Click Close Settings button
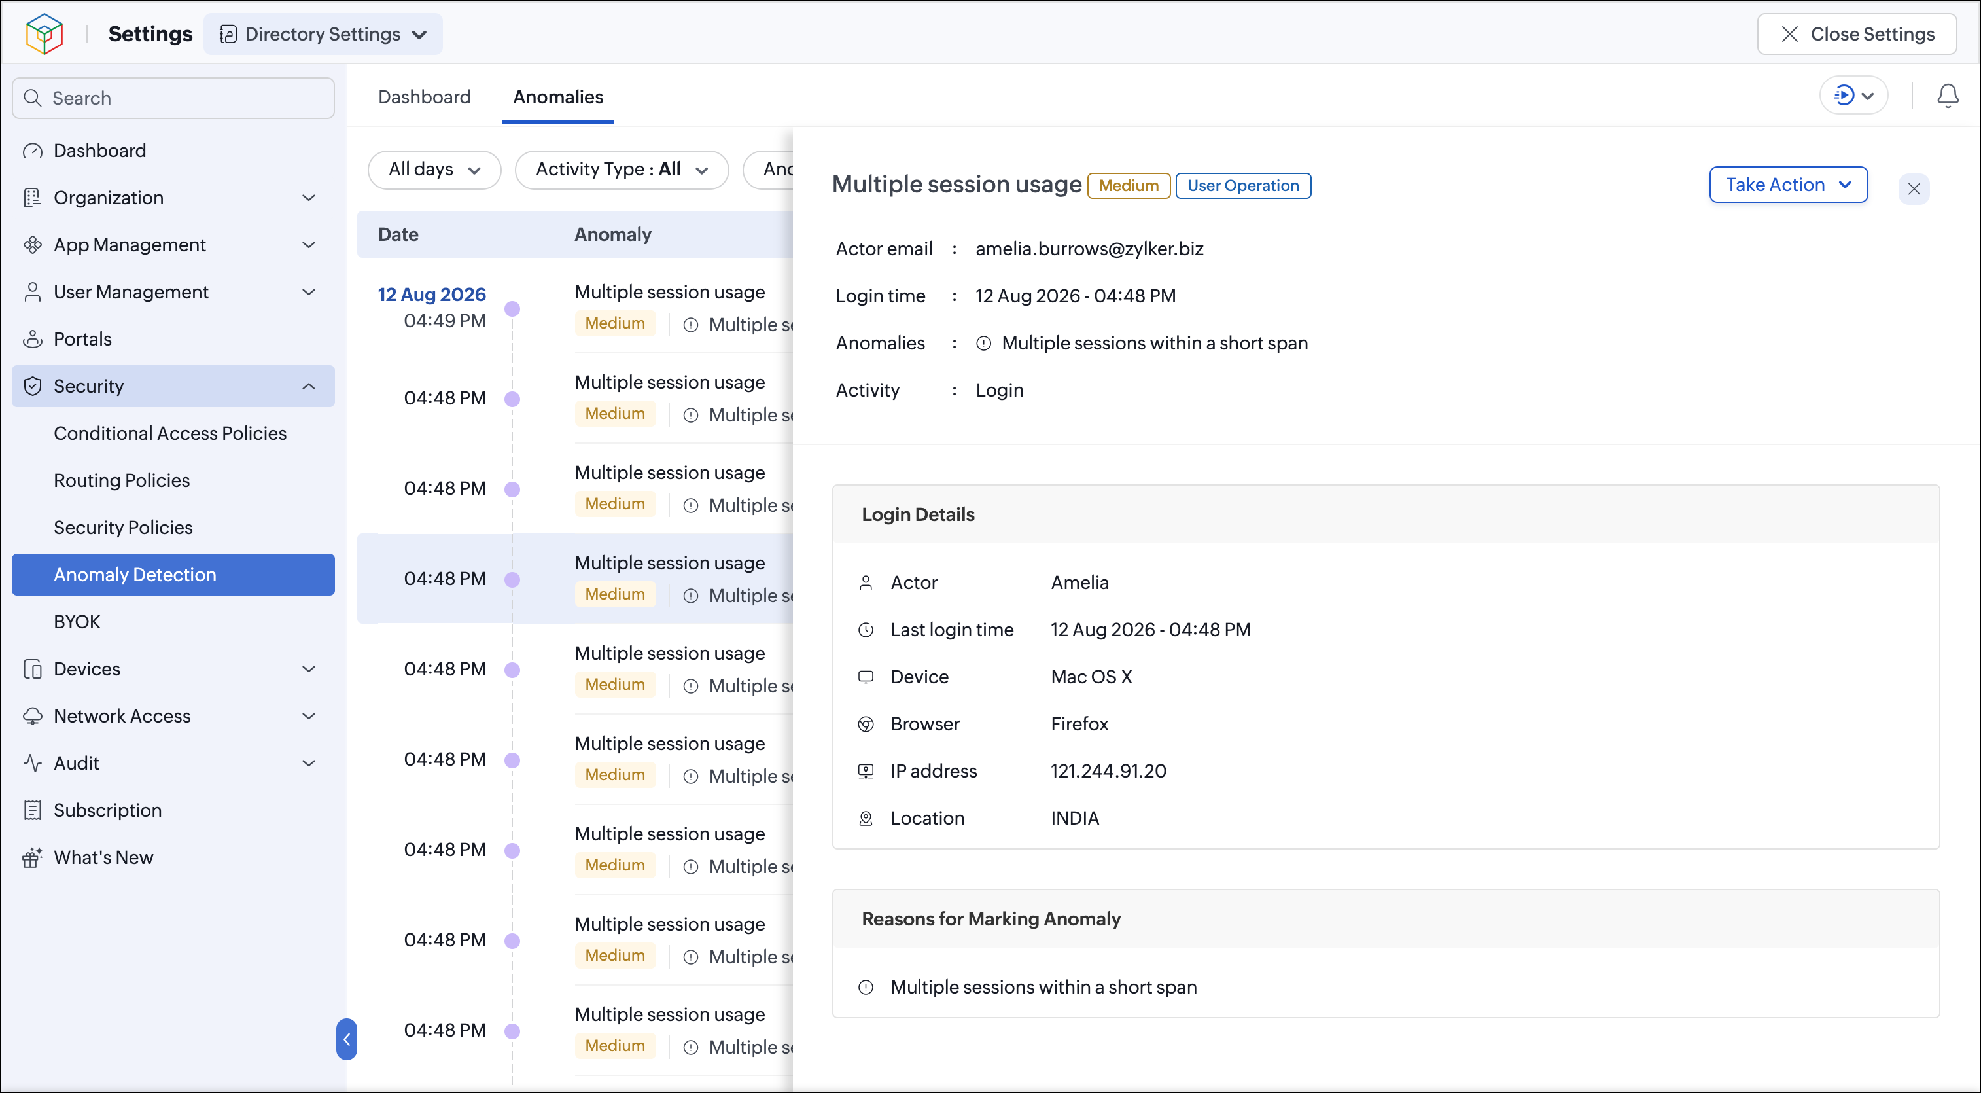This screenshot has width=1981, height=1093. 1857,34
